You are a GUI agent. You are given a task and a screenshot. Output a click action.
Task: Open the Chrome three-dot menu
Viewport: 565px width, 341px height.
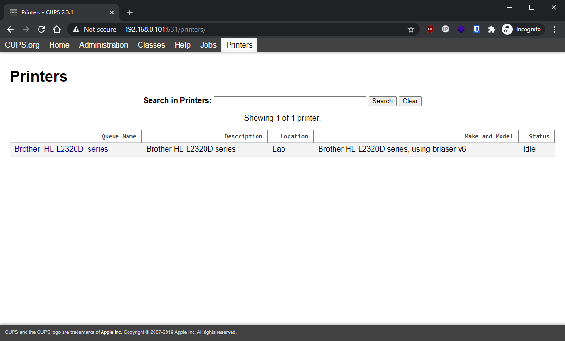[554, 29]
